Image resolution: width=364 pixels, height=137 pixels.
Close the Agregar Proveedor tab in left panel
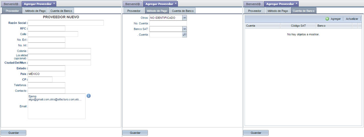[54, 4]
